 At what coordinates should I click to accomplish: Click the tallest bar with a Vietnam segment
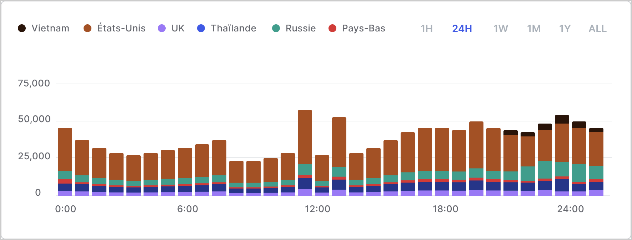(562, 155)
